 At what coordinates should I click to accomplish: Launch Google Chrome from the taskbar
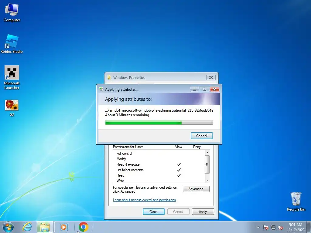83,227
